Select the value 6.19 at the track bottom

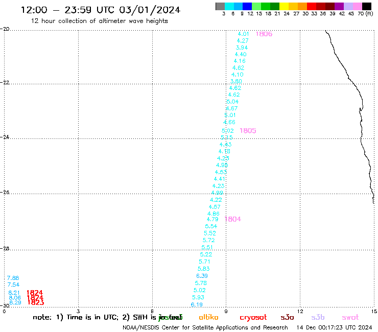197,304
